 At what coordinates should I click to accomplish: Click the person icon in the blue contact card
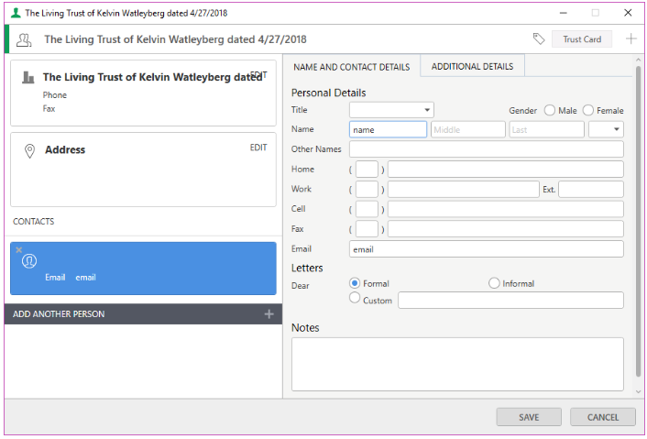[28, 261]
